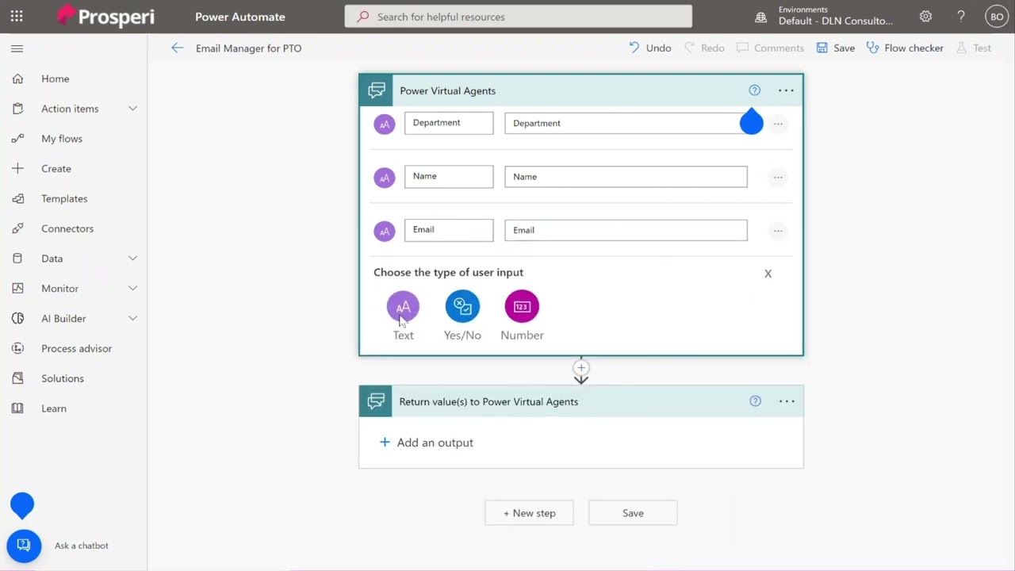Expand the Monitor chevron

click(x=132, y=289)
